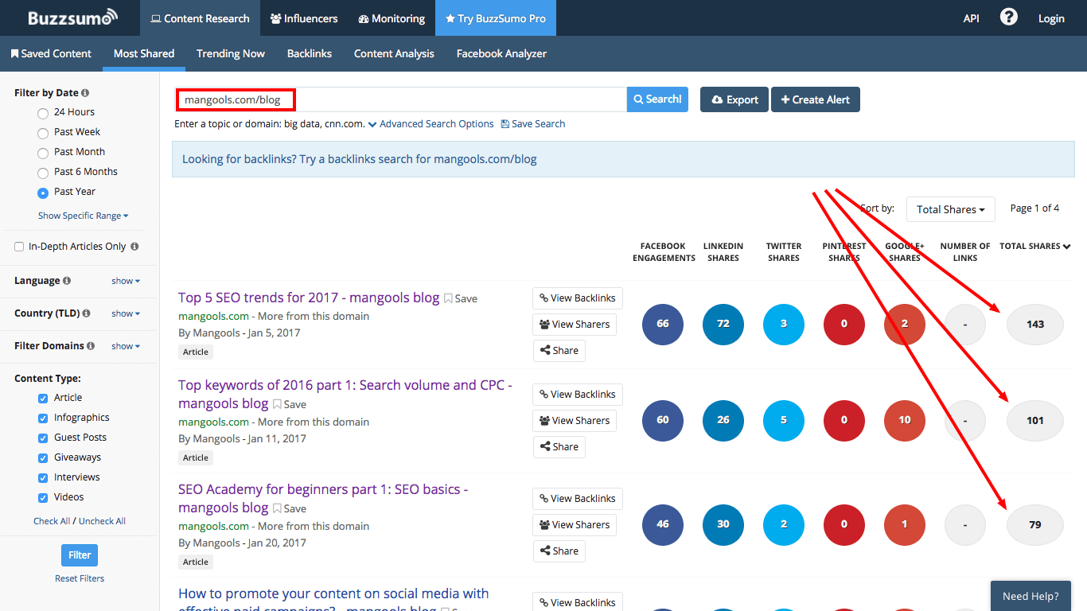The height and width of the screenshot is (611, 1087).
Task: Apply filters with the Filter button
Action: point(80,555)
